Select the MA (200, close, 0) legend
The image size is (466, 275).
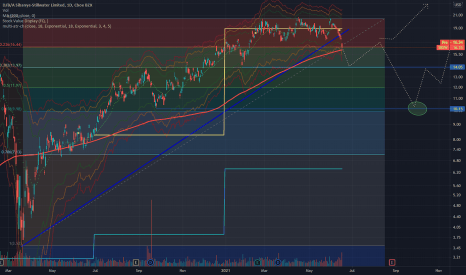(19, 15)
